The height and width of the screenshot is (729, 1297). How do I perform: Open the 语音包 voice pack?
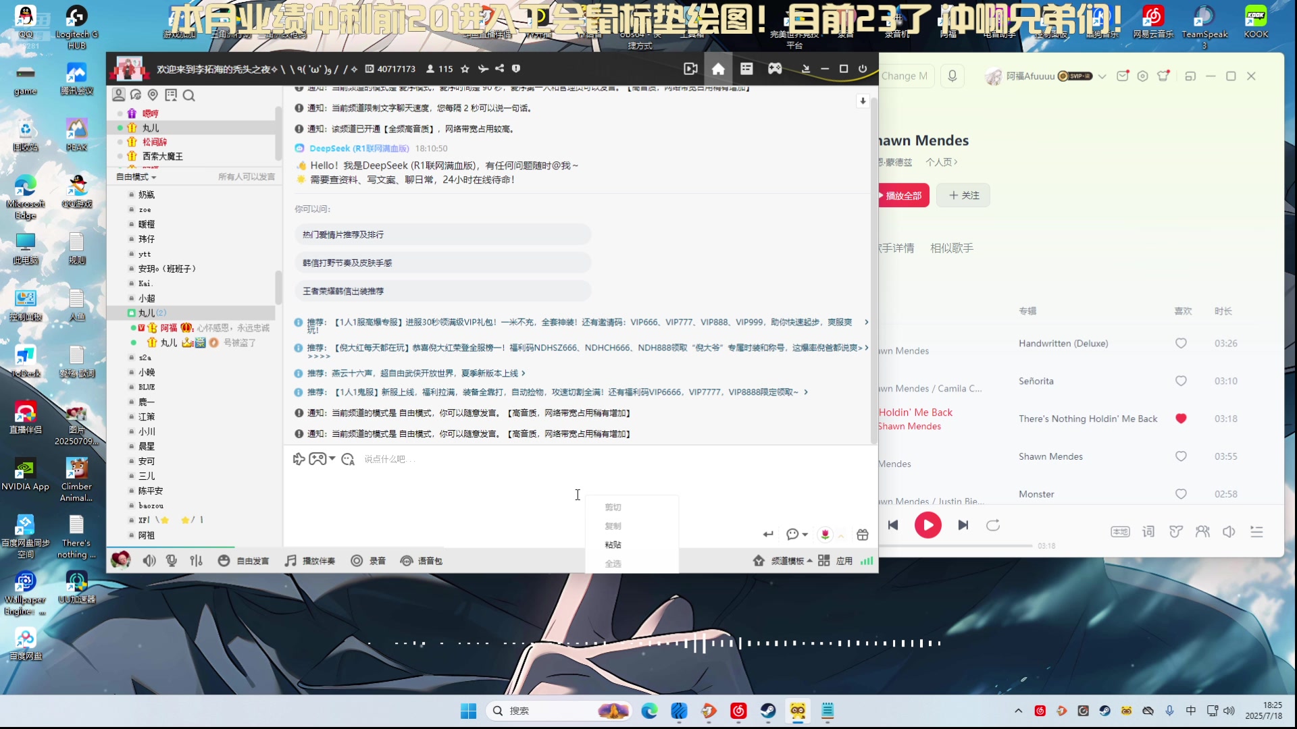[422, 561]
